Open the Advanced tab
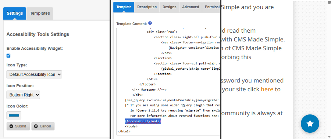 (x=191, y=7)
